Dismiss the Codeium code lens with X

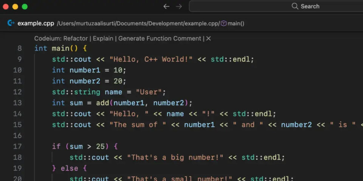click(x=208, y=38)
